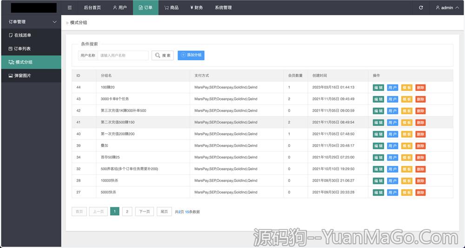Select 模式分组 in the sidebar

[31, 62]
